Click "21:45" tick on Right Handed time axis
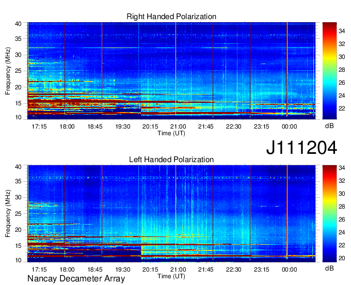Image resolution: width=351 pixels, height=285 pixels. pos(206,126)
